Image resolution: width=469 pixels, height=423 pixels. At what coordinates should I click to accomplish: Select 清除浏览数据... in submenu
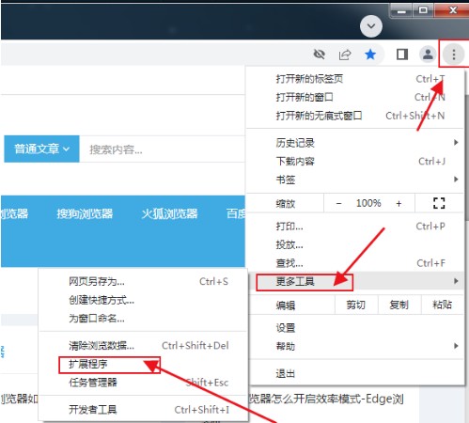(x=144, y=346)
